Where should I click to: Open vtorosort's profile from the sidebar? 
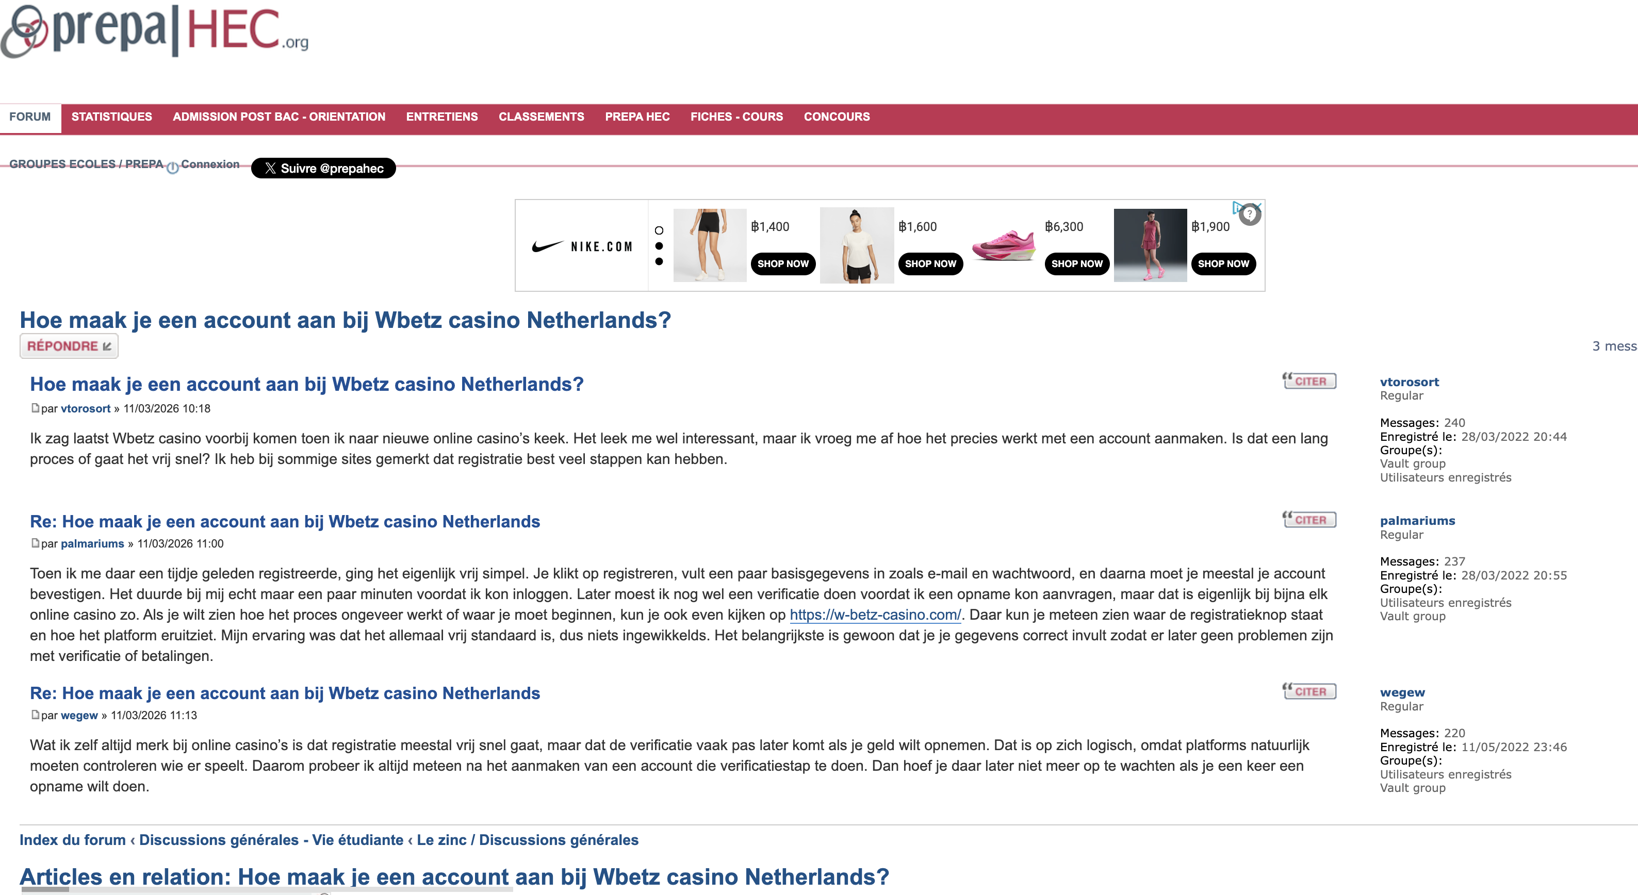(x=1409, y=382)
